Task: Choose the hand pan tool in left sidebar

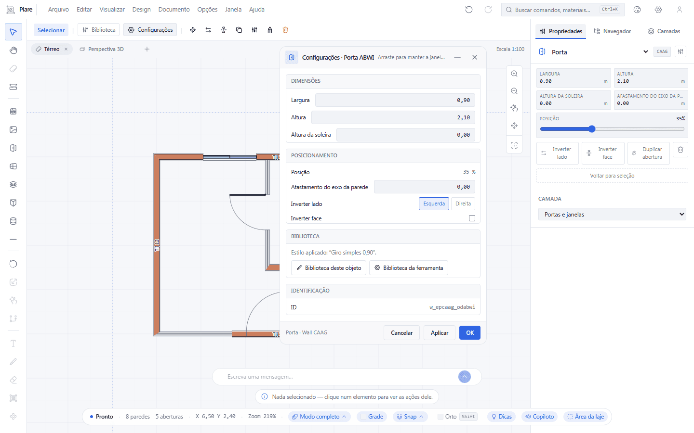Action: pyautogui.click(x=13, y=51)
